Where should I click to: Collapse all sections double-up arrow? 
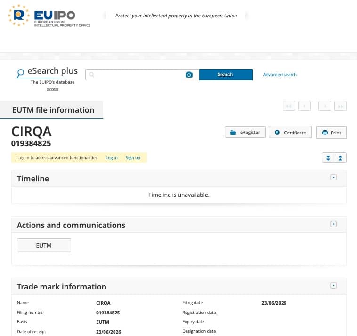point(340,158)
